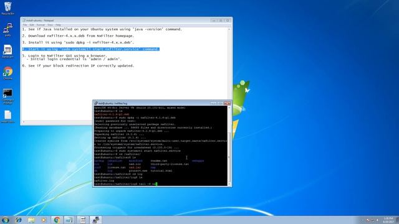The image size is (399, 224).
Task: Open the taskbar clock and date
Action: click(388, 220)
